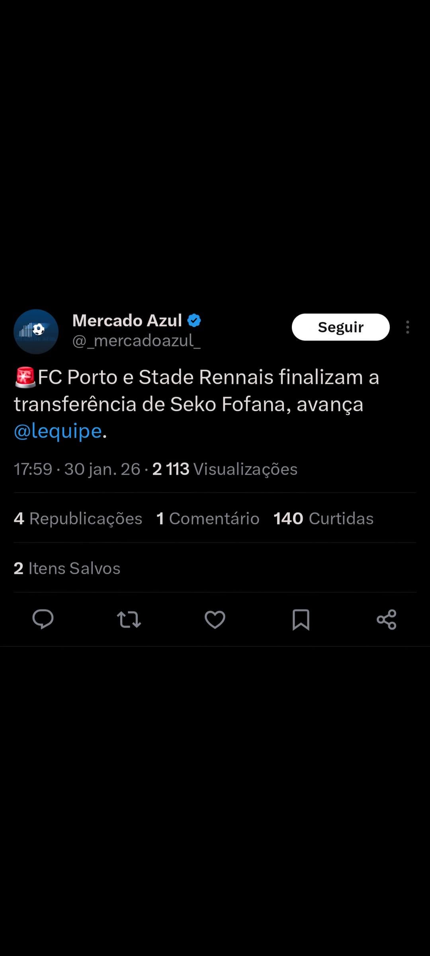The width and height of the screenshot is (430, 956).
Task: Open the 2 Itens Salvos count
Action: pos(67,568)
